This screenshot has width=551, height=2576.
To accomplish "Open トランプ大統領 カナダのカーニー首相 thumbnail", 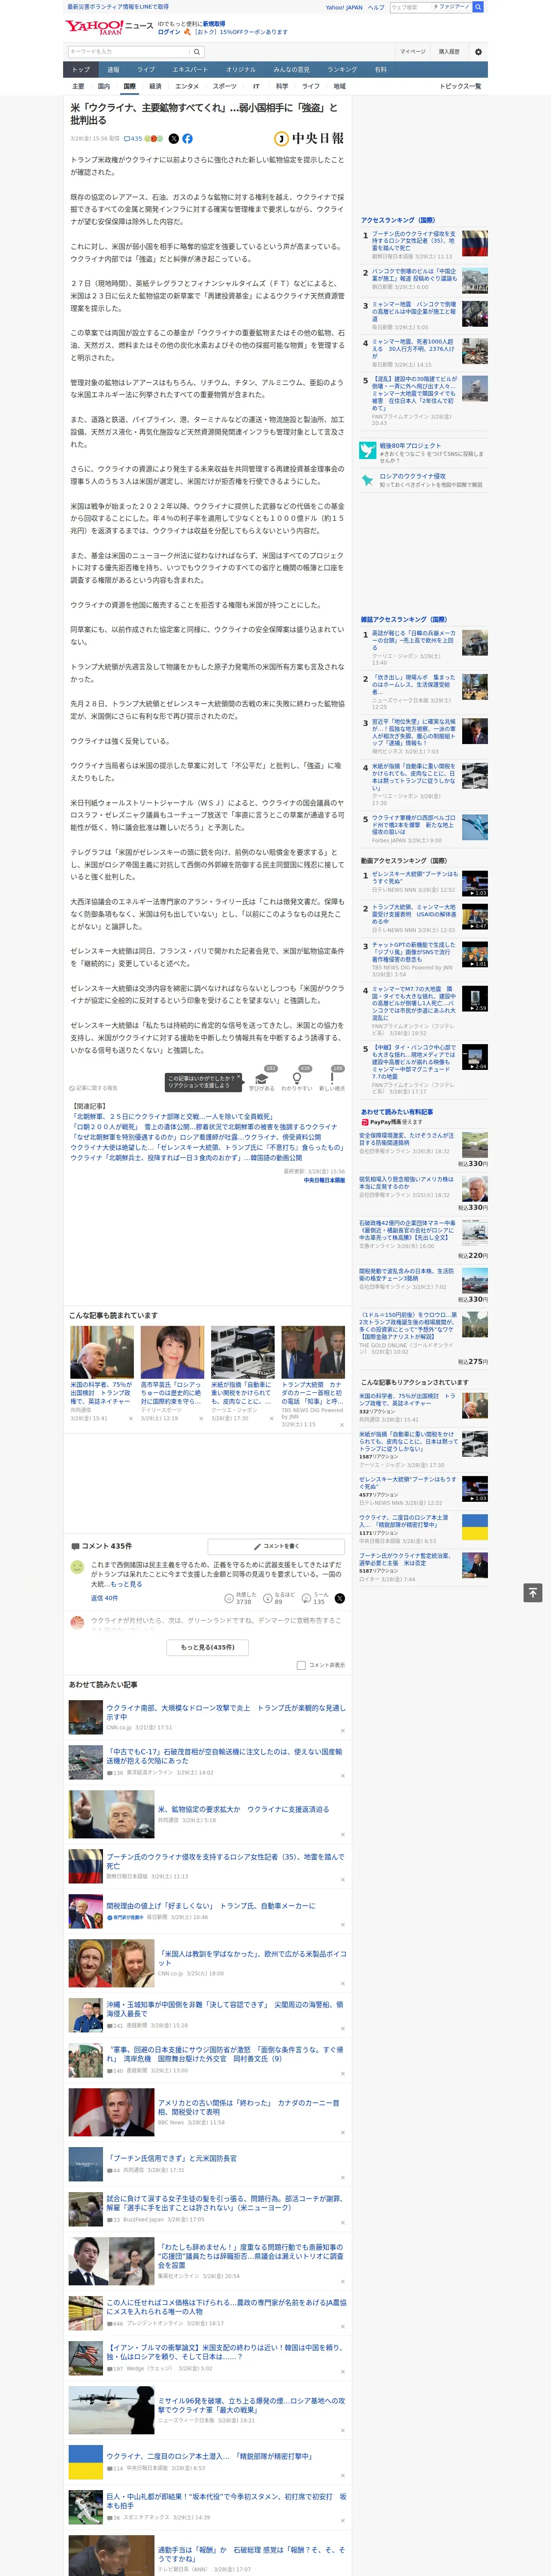I will [313, 1352].
